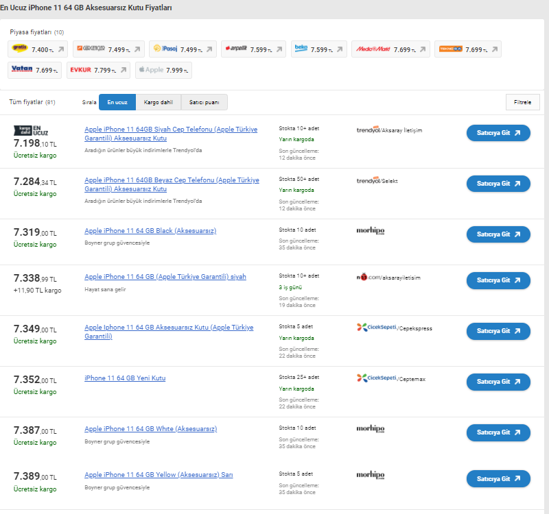Click the trendyol/Selekt seller logo
The width and height of the screenshot is (549, 514).
pyautogui.click(x=377, y=180)
